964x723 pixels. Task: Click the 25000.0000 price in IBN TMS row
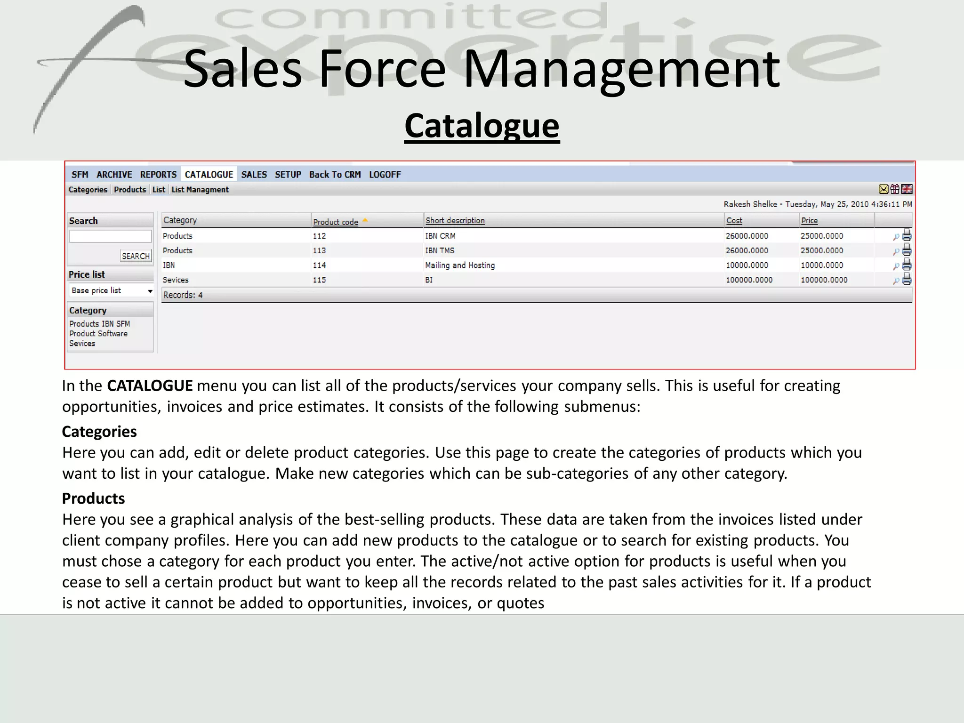[x=822, y=250]
